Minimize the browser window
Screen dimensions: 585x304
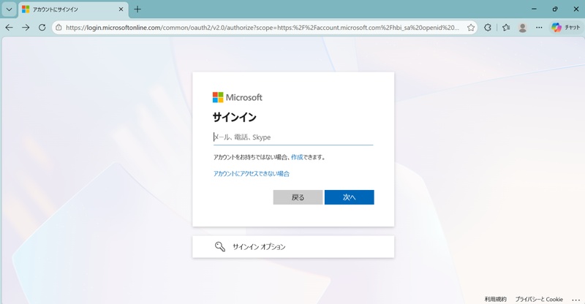[x=534, y=9]
